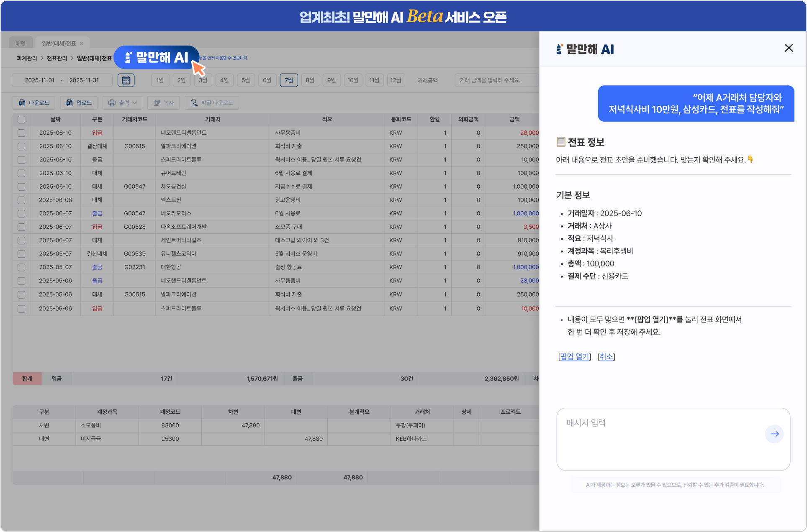This screenshot has height=532, width=807.
Task: Select the 8월 month button
Action: (x=310, y=80)
